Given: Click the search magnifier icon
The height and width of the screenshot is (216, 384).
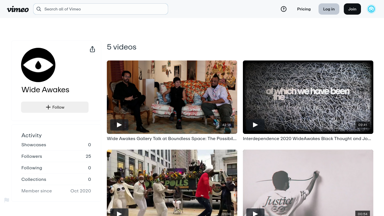Looking at the screenshot, I should pyautogui.click(x=39, y=9).
